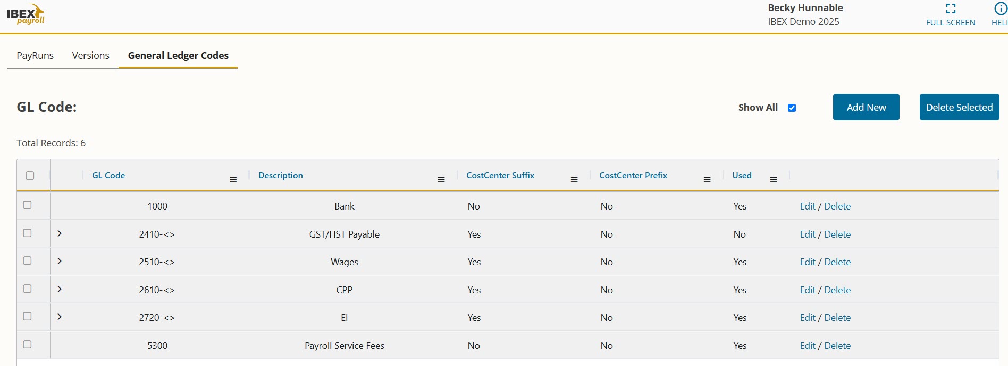Enter full screen mode icon
Screen dimensions: 1008x366
pos(951,8)
